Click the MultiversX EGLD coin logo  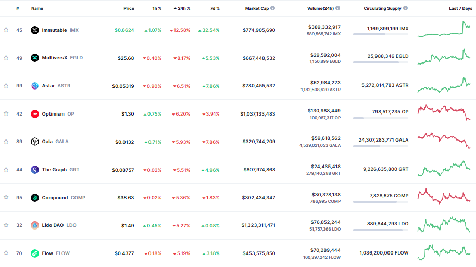(x=35, y=58)
